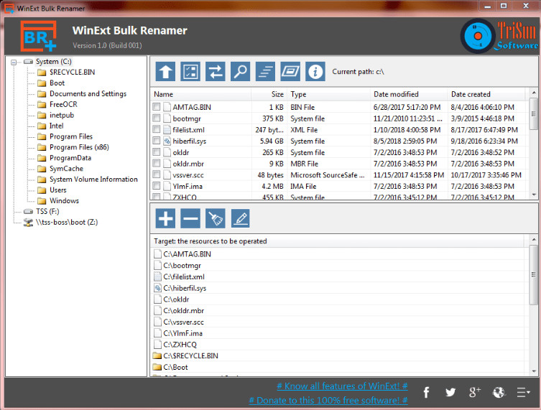Go up to the parent folder

tap(165, 72)
